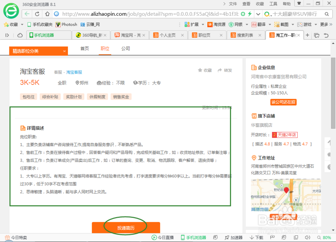
Task: Switch to the 职位页 tab
Action: pyautogui.click(x=207, y=35)
